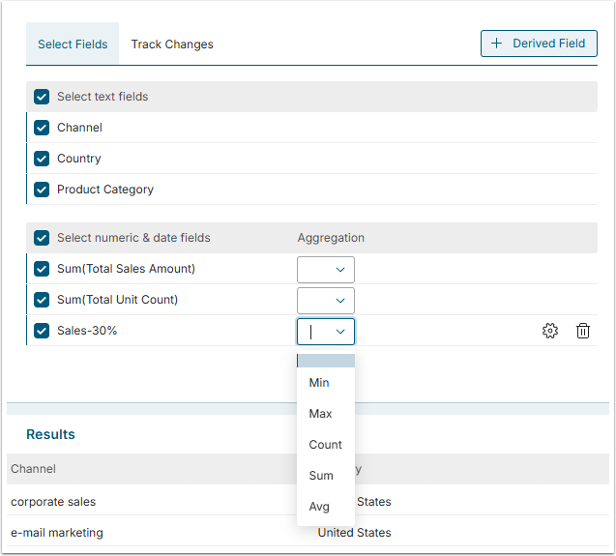Collapse the Sales-30% aggregation dropdown

339,332
